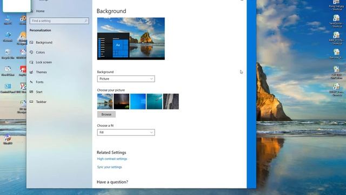Select the Control Panel desktop icon

(x=8, y=88)
